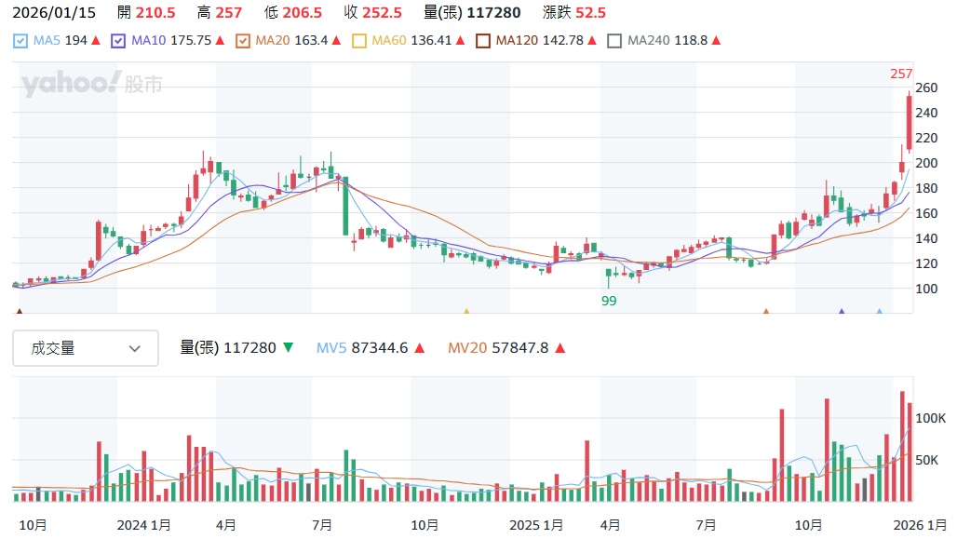Screen dimensions: 957x539
Task: Disable the MA20 moving average checkbox
Action: pos(242,41)
